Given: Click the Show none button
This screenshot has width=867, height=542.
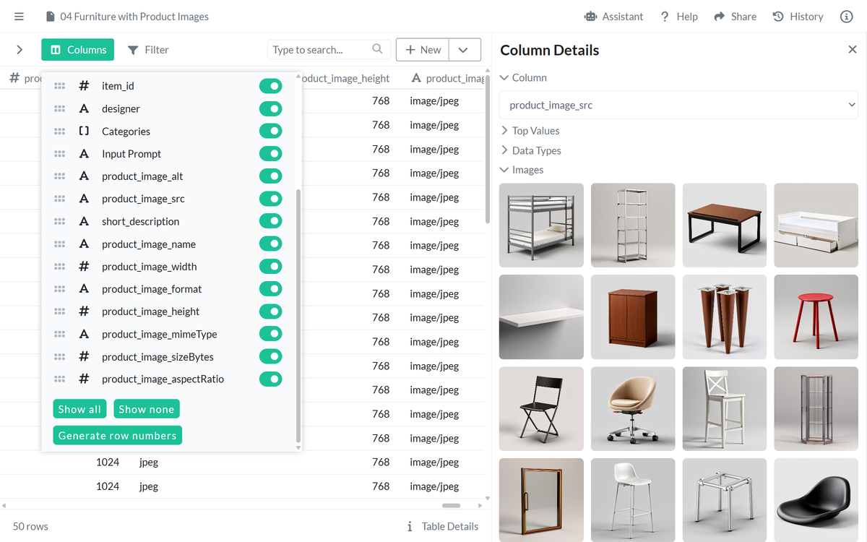Looking at the screenshot, I should pyautogui.click(x=147, y=409).
